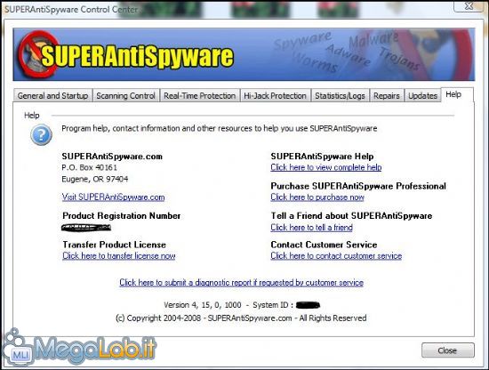Click the Close button
489x370 pixels.
click(x=447, y=350)
